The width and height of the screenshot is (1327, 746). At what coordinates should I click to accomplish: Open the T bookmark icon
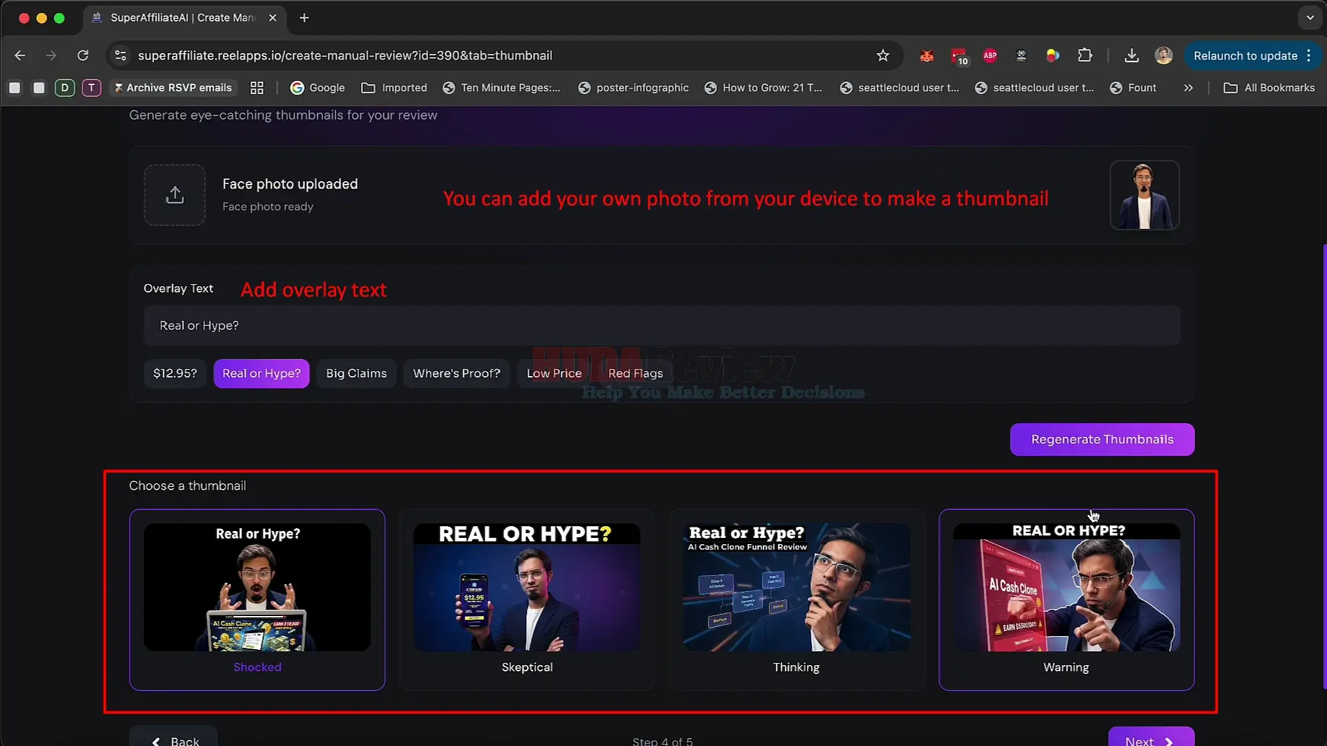[91, 88]
